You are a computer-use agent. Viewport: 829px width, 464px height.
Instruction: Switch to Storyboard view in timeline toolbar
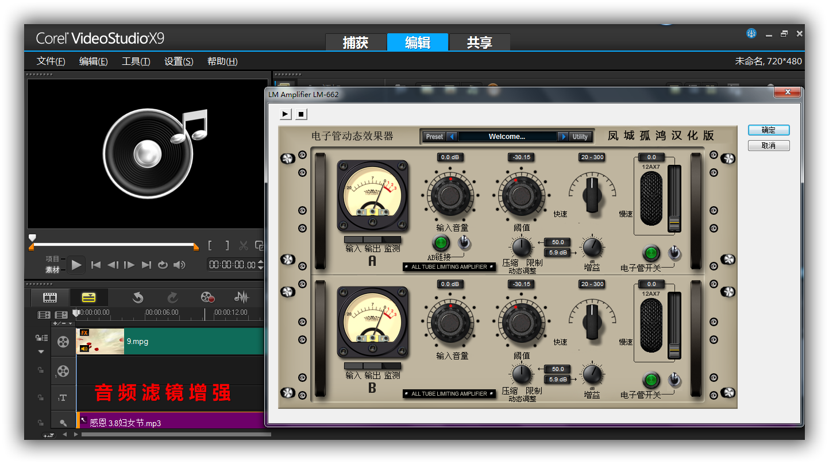point(50,297)
